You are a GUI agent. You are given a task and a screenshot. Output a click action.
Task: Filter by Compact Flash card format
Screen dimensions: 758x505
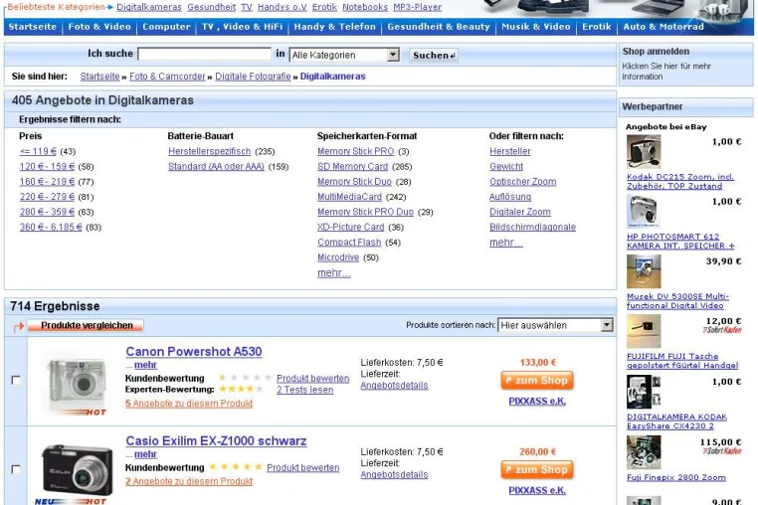coord(349,243)
